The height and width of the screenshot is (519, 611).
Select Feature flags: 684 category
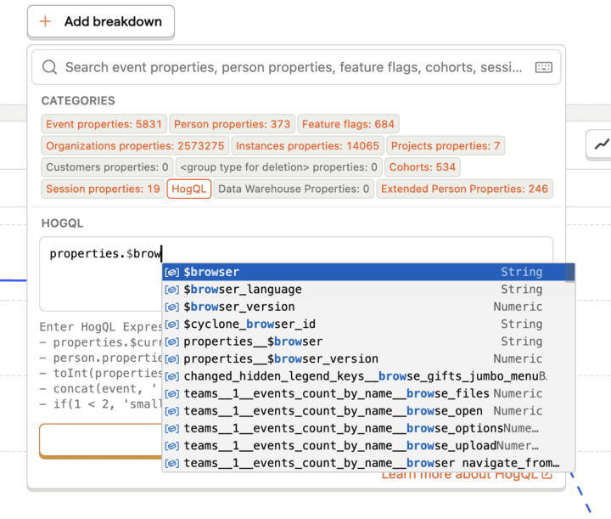pos(348,124)
